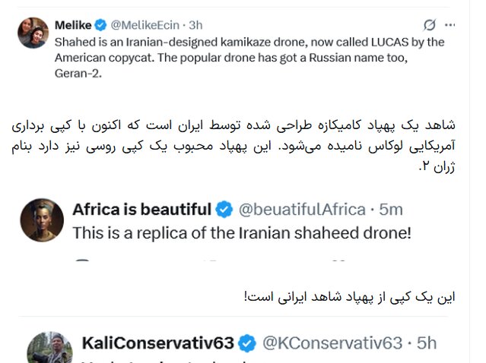This screenshot has height=363, width=486.
Task: Open the @KConservativ63 handle
Action: [x=332, y=342]
